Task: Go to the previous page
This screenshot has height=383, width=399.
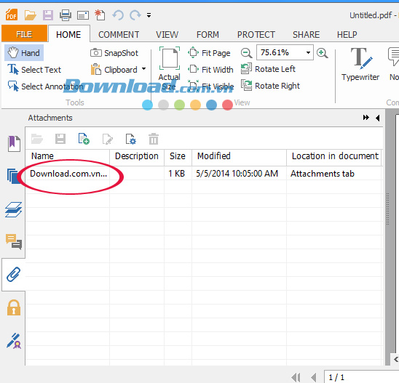Action: pyautogui.click(x=314, y=377)
